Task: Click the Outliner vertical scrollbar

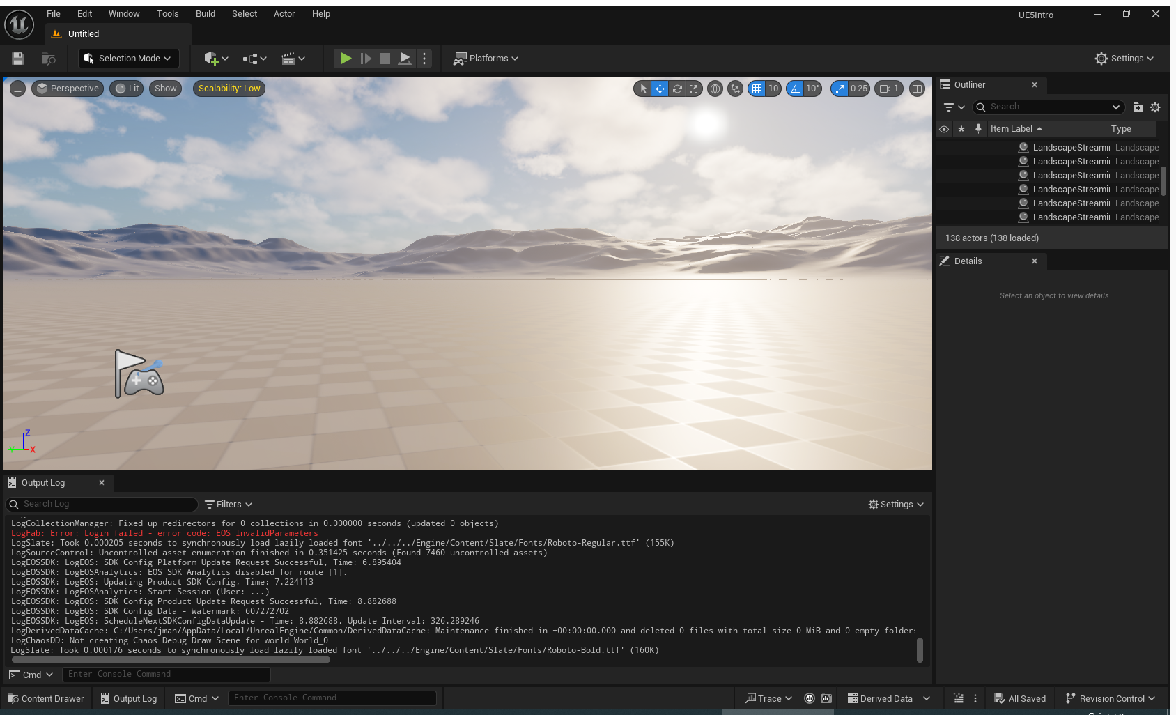Action: pos(1163,181)
